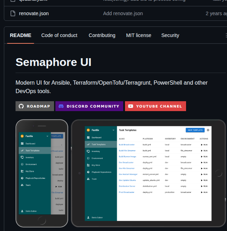The image size is (227, 231).
Task: Select the README tab
Action: tap(20, 35)
